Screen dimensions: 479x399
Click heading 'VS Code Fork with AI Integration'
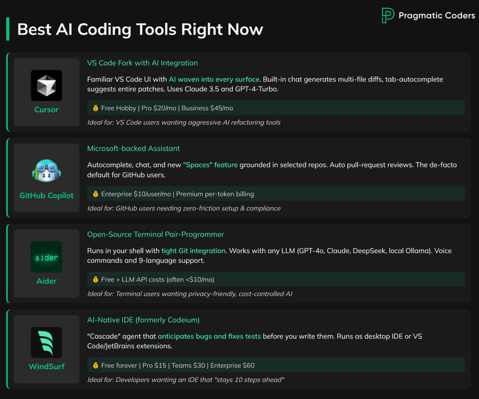(142, 63)
